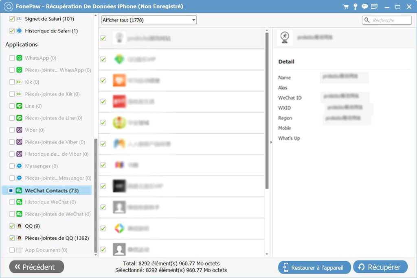The image size is (417, 278).
Task: Tick the WhatsApp (0) checkbox
Action: pos(12,58)
